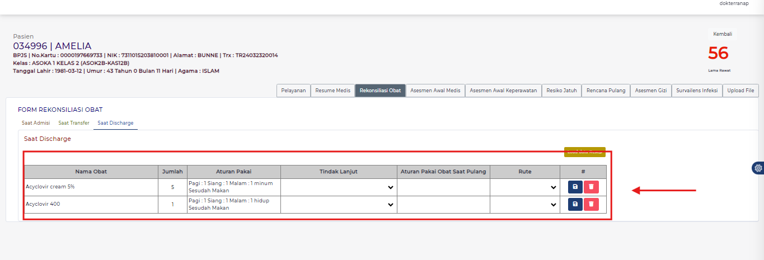
Task: Open Rute dropdown for Acyclovir cream 5%
Action: (x=524, y=187)
